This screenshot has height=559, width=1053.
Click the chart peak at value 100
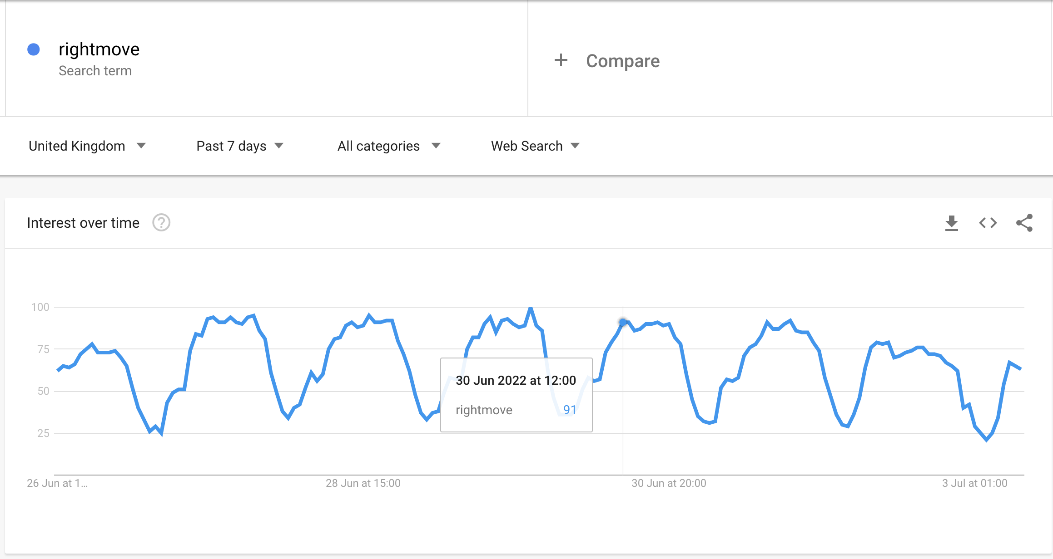[530, 308]
